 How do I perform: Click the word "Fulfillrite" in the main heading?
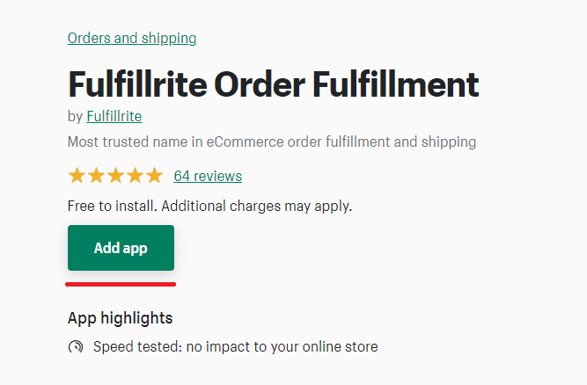[x=137, y=84]
